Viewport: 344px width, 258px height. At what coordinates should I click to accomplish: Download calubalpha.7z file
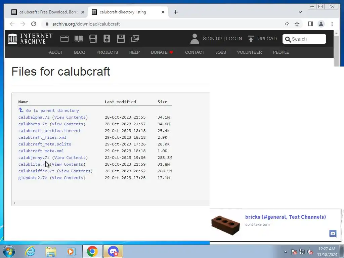tap(34, 117)
